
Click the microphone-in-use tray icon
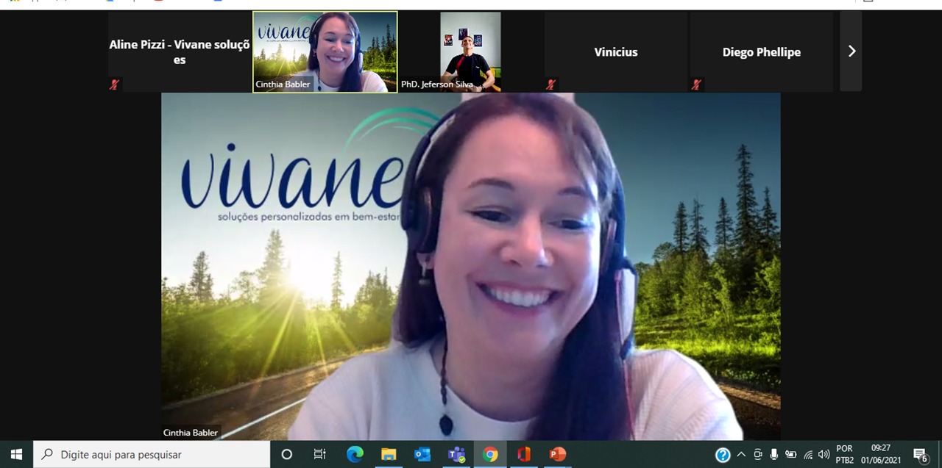[x=773, y=455]
